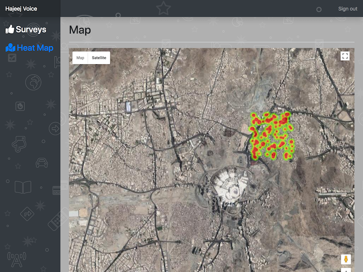Click the Map page heading
The width and height of the screenshot is (363, 272).
[80, 30]
